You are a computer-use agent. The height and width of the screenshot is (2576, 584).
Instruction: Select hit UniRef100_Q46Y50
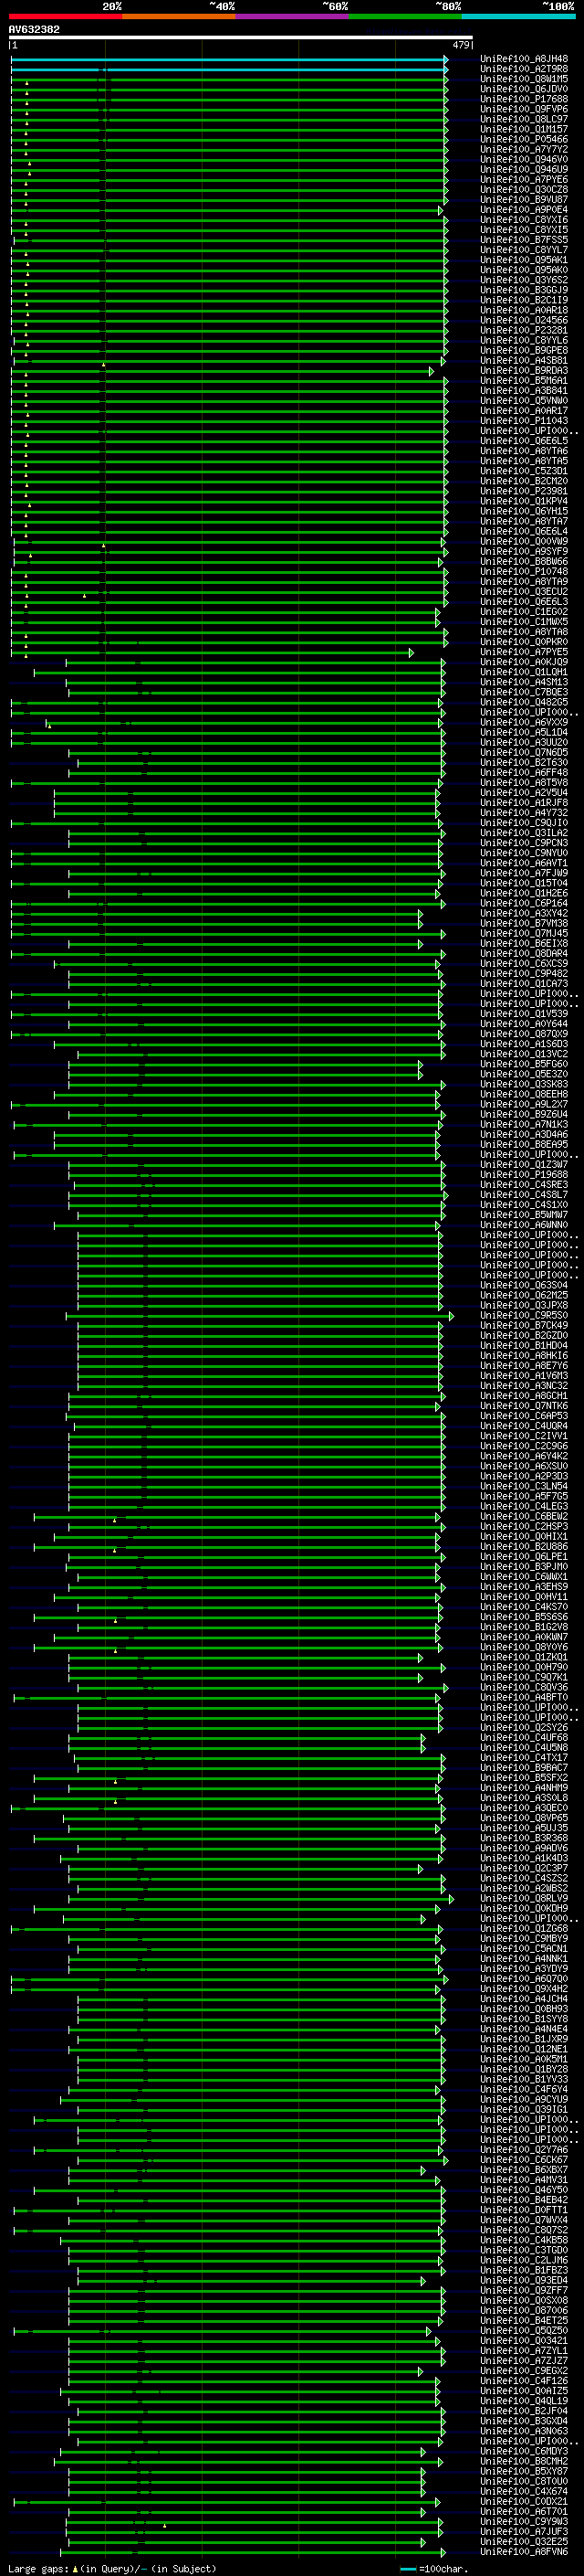(x=524, y=2191)
